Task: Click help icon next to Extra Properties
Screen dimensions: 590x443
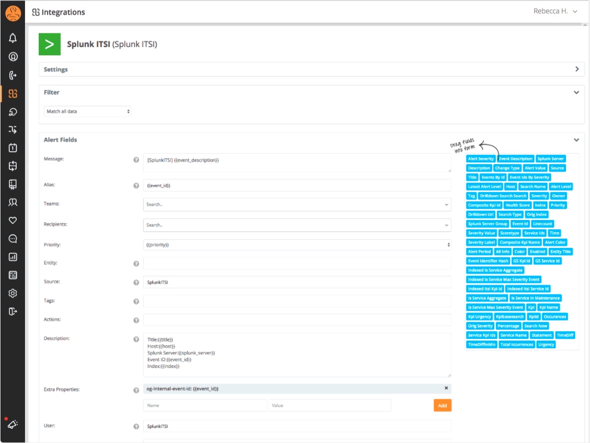Action: [136, 390]
